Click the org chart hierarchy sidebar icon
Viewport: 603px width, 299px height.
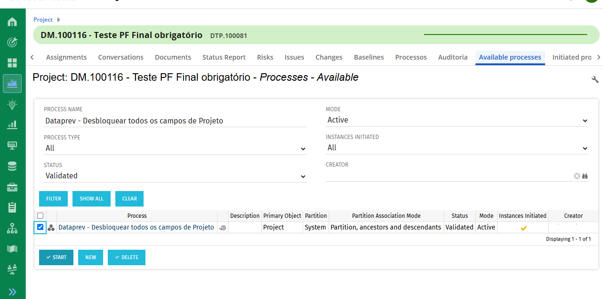pyautogui.click(x=13, y=228)
